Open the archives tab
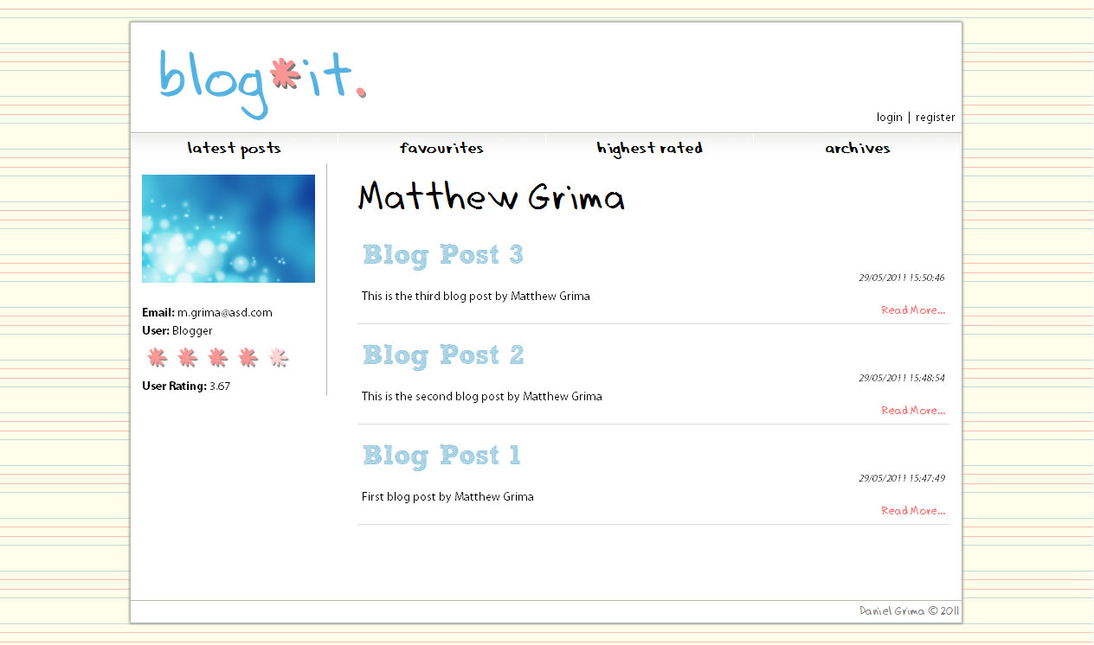 coord(857,148)
